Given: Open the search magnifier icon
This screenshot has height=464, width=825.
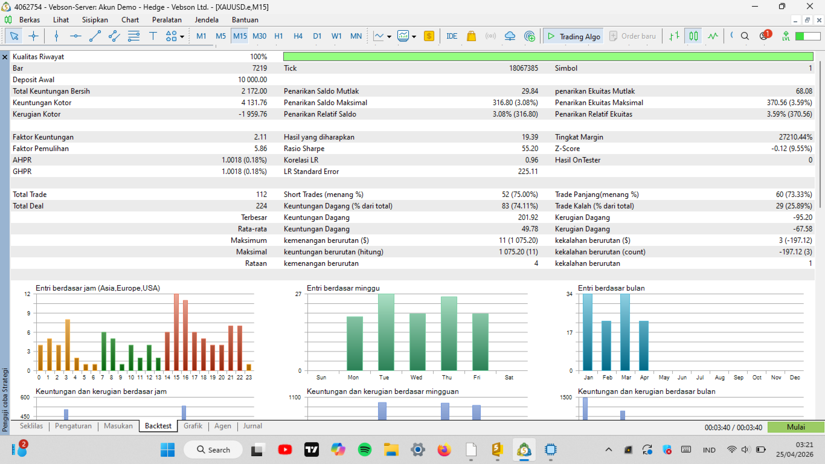Looking at the screenshot, I should click(x=745, y=36).
